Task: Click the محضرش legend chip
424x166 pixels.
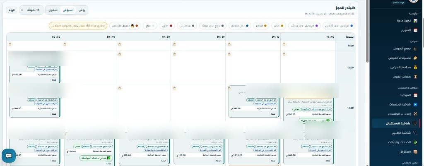Action: tap(187, 26)
